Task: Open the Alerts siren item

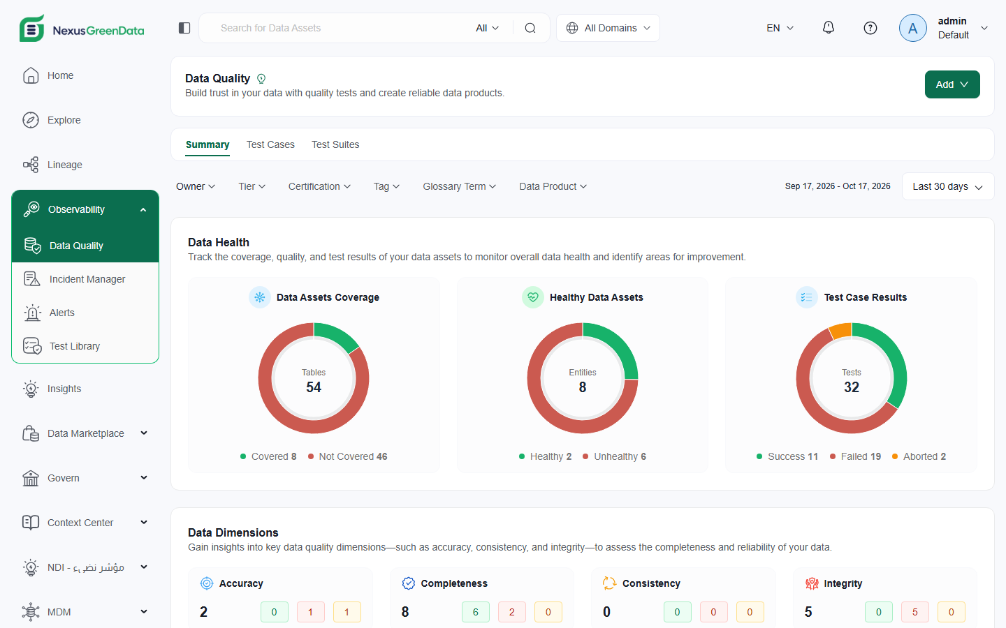Action: (85, 313)
